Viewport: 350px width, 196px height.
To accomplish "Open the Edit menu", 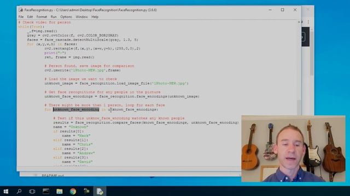I will (30, 17).
